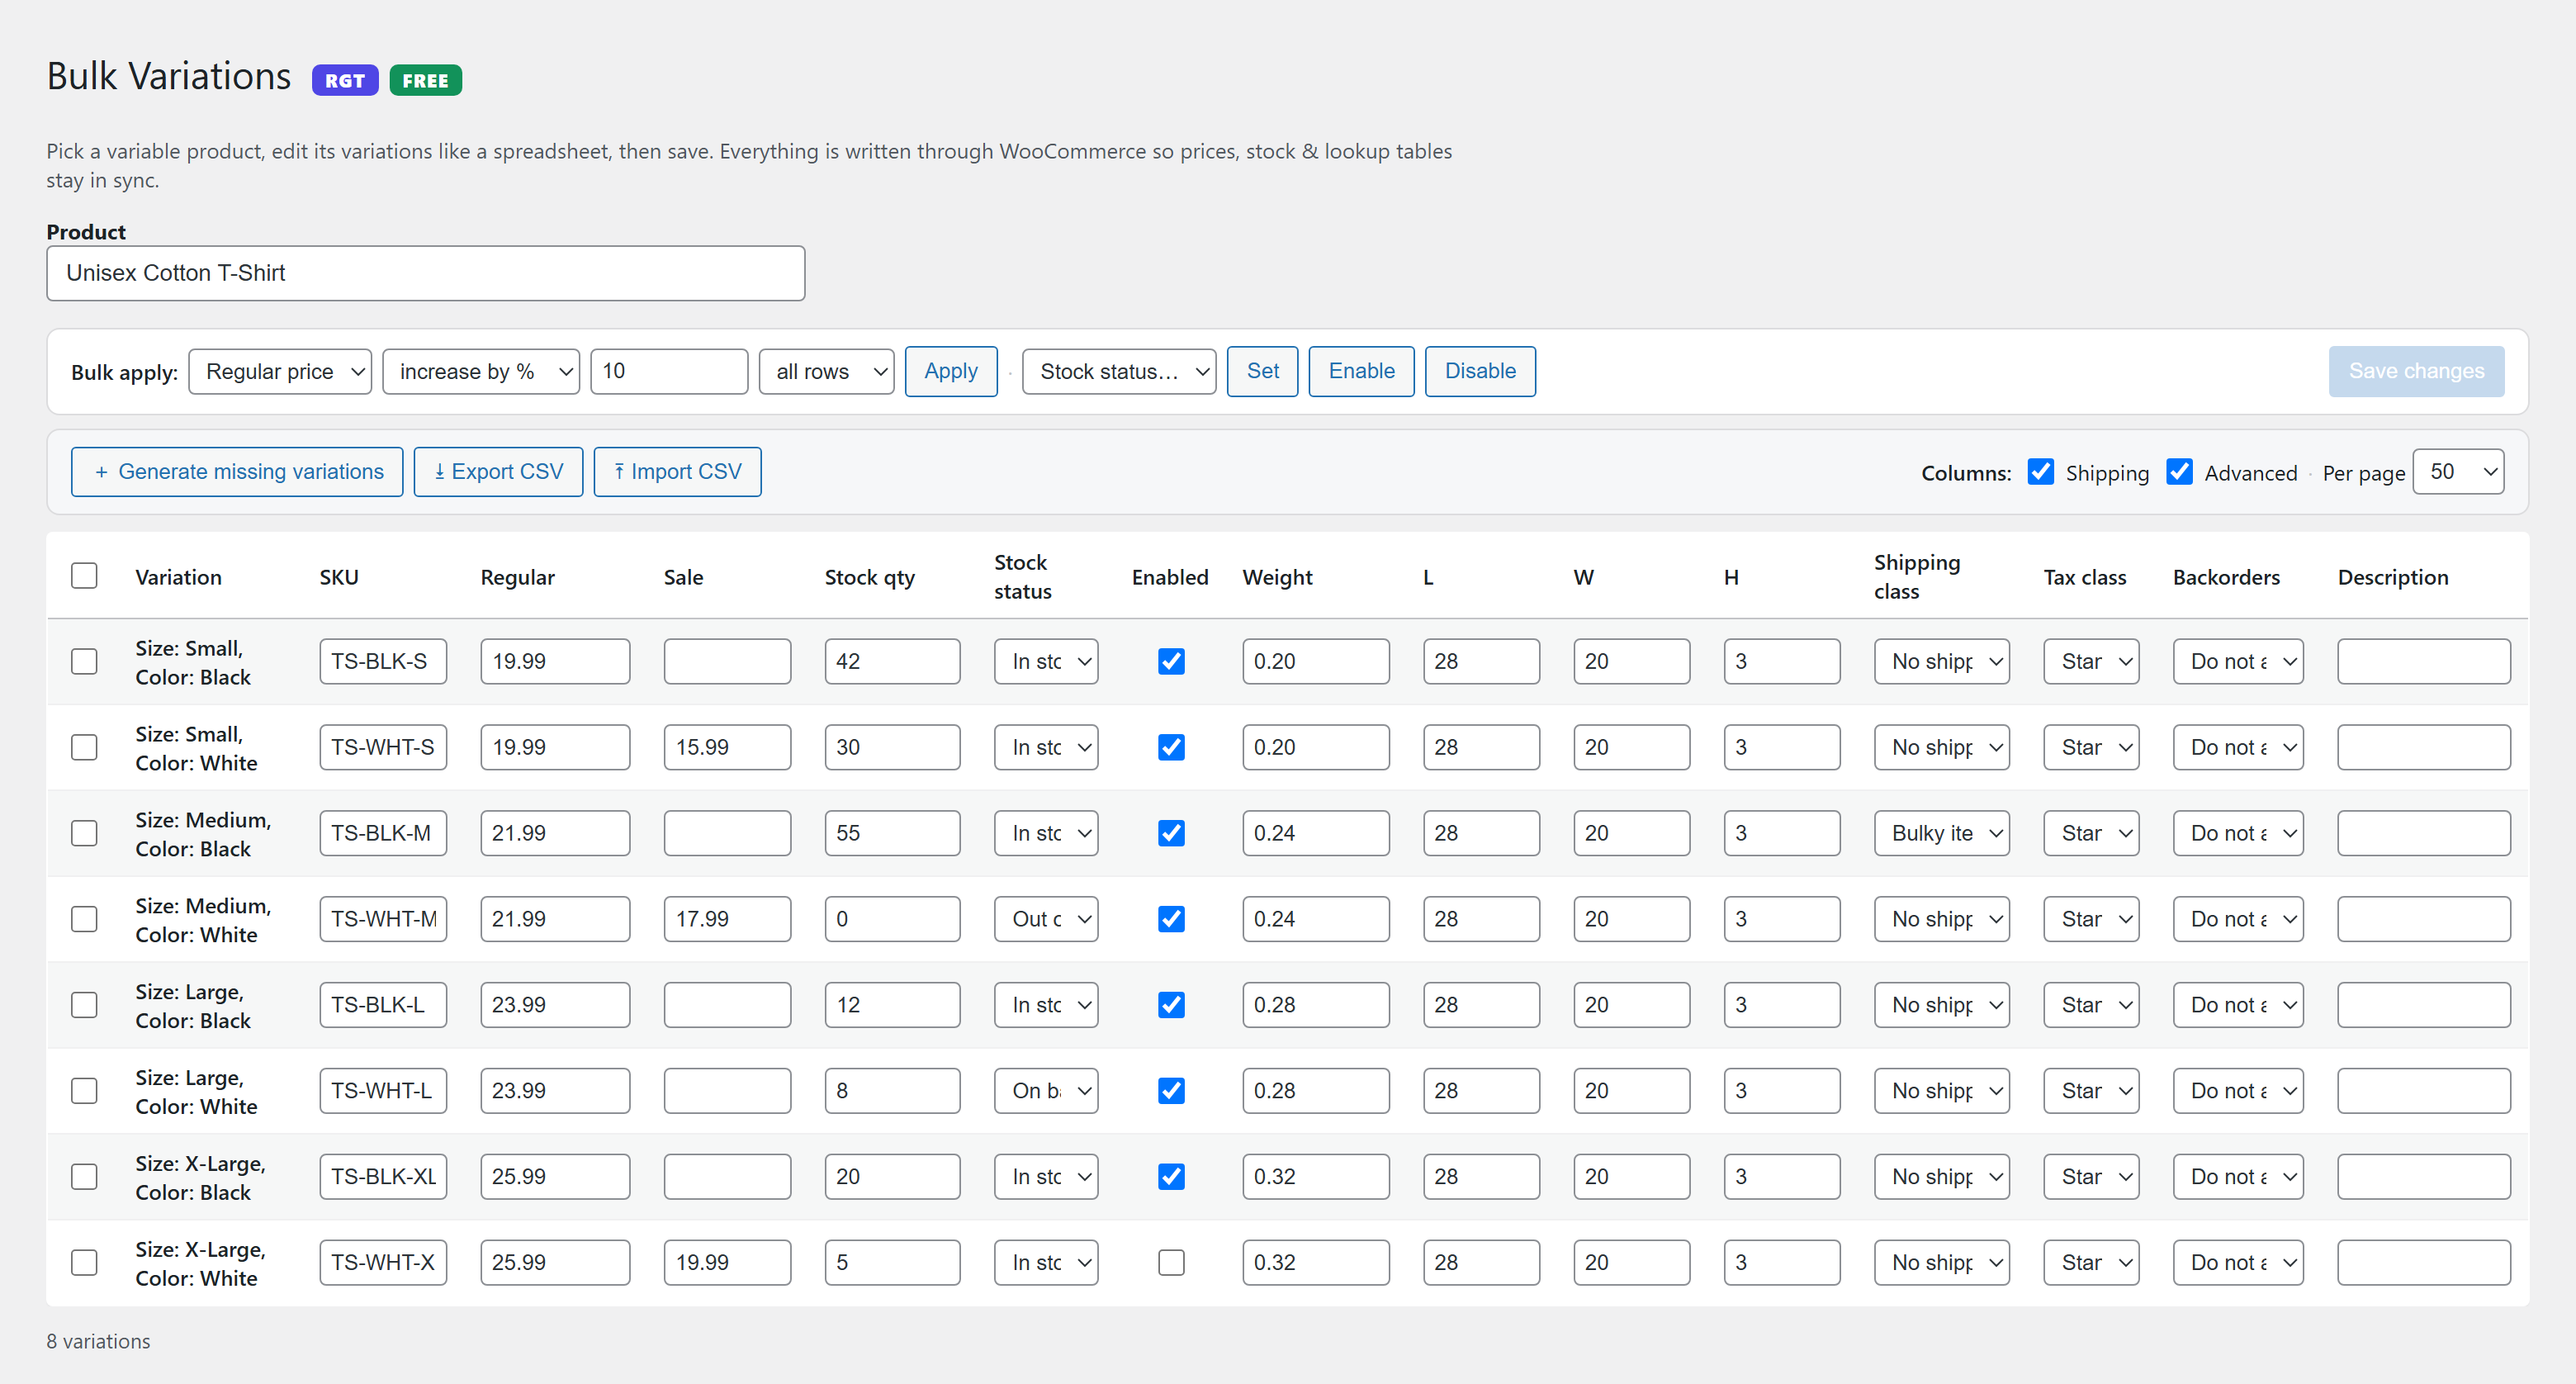2576x1384 pixels.
Task: Click Save changes
Action: coord(2417,372)
